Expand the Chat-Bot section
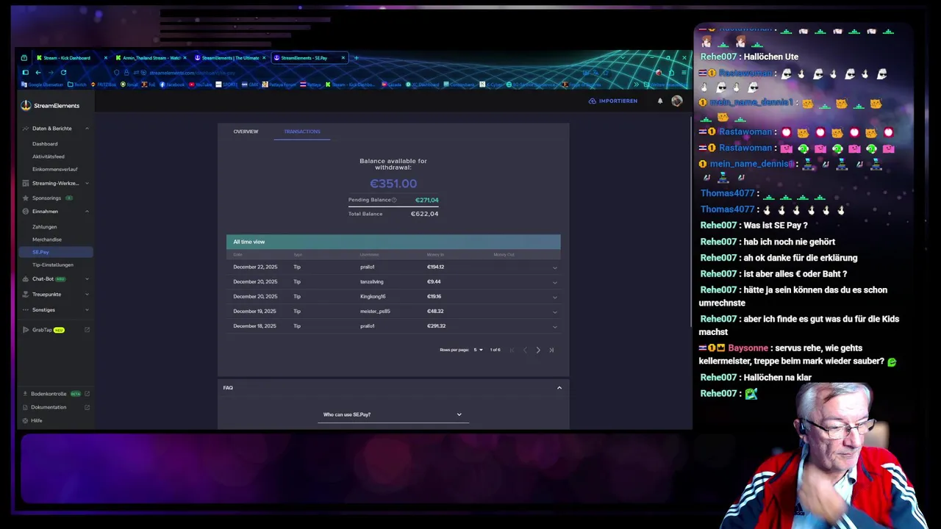Viewport: 941px width, 529px height. (x=87, y=279)
